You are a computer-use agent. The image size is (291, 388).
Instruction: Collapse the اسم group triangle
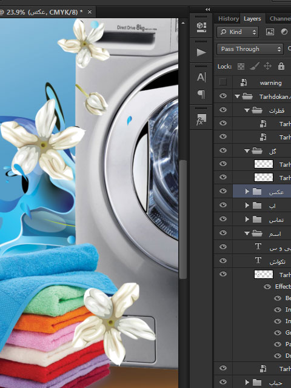point(247,233)
